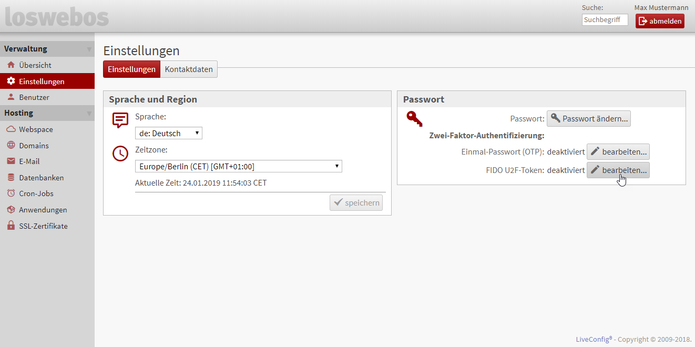Focus the Suchbegriff search field
The width and height of the screenshot is (695, 347).
pos(605,20)
